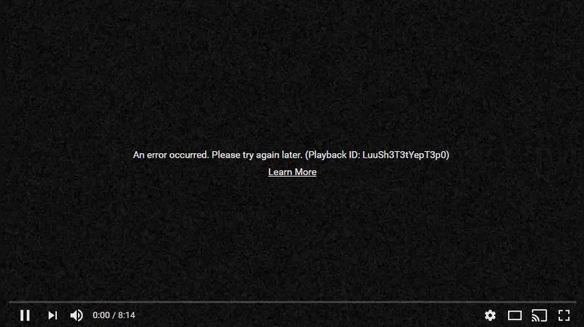Image resolution: width=584 pixels, height=327 pixels.
Task: Cast video using the Cast icon
Action: click(539, 315)
